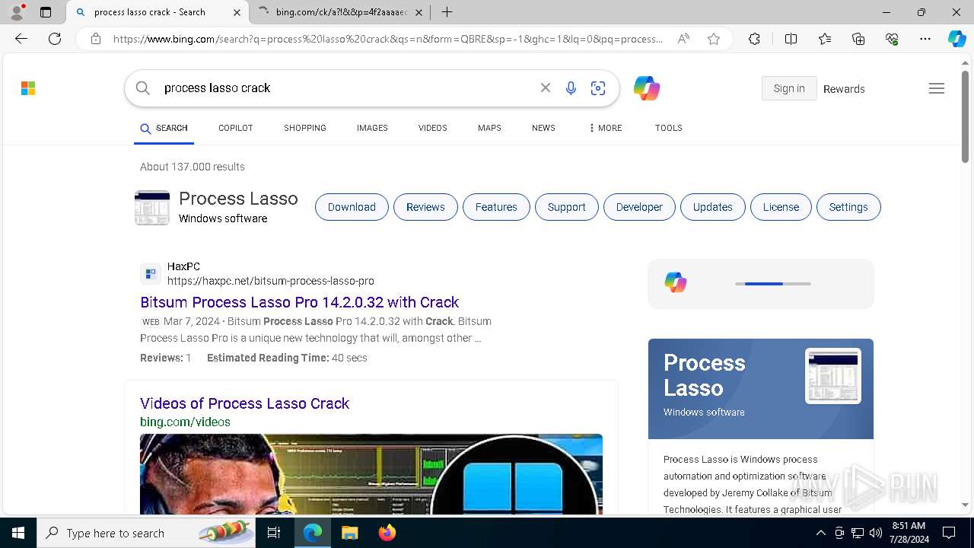Image resolution: width=974 pixels, height=548 pixels.
Task: Open visual search camera icon
Action: pos(598,88)
